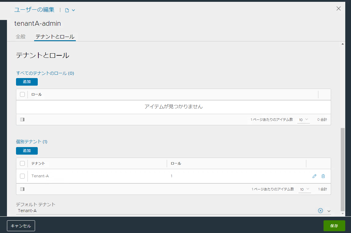This screenshot has width=351, height=233.
Task: Expand the デフォルト テナント dropdown
Action: (x=329, y=211)
